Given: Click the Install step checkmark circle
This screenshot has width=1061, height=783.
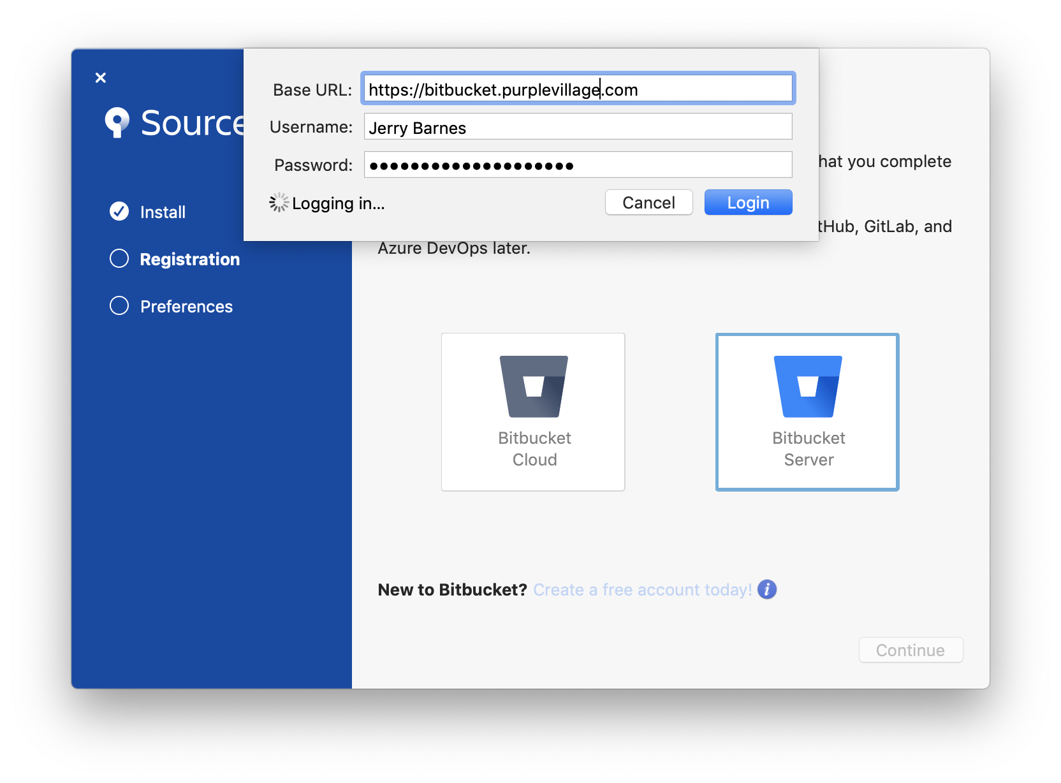Looking at the screenshot, I should click(x=119, y=211).
